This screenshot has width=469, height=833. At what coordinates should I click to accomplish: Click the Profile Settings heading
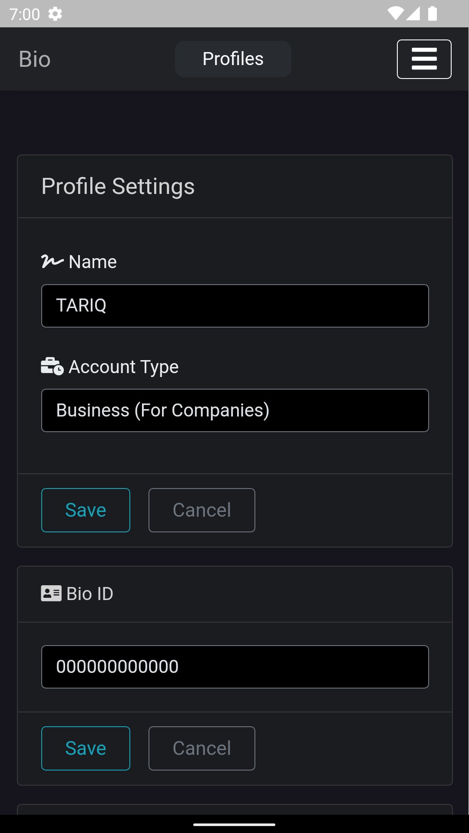118,187
